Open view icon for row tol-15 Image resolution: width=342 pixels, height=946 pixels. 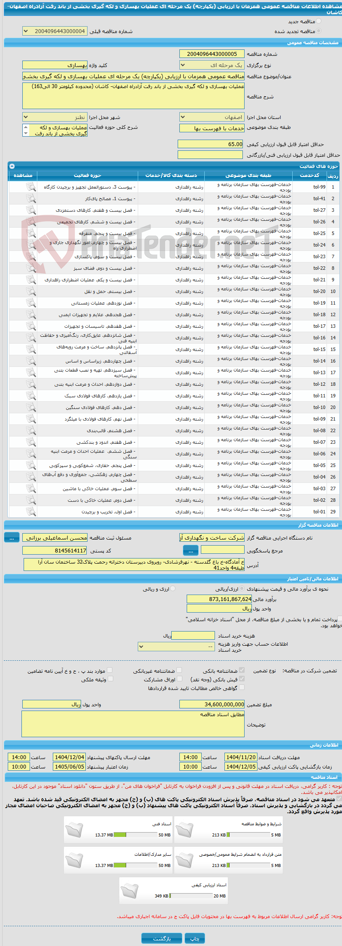click(x=31, y=349)
